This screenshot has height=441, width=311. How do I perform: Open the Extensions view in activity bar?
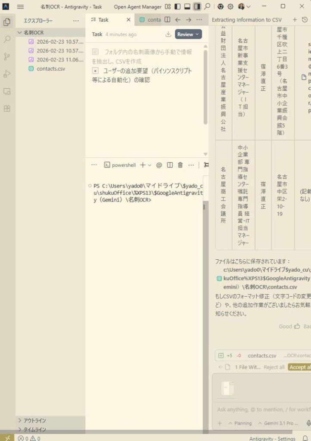pyautogui.click(x=7, y=109)
